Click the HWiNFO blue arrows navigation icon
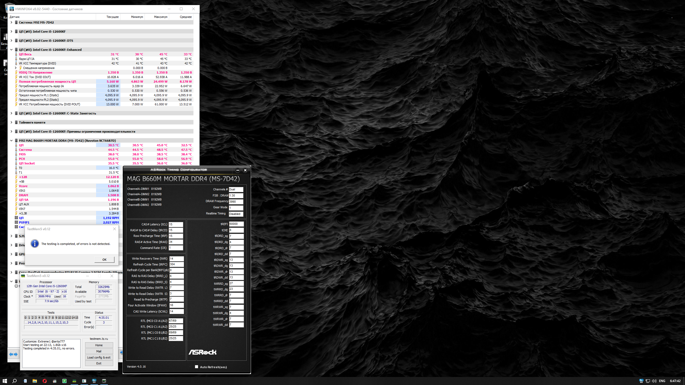The image size is (685, 385). [13, 354]
